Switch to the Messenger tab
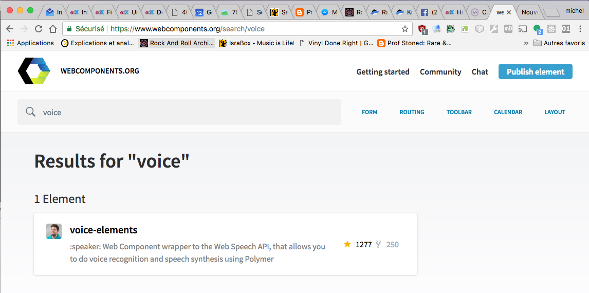Image resolution: width=589 pixels, height=293 pixels. coord(329,12)
